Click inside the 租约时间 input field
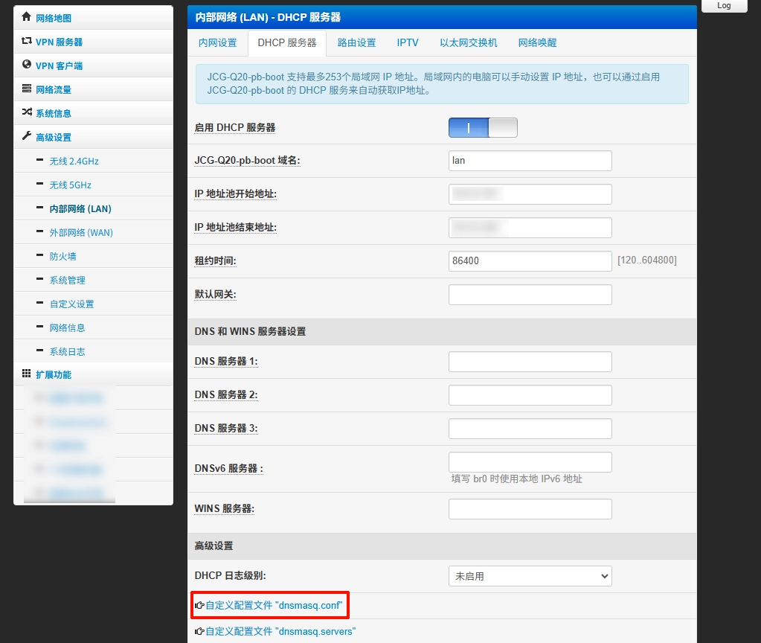Image resolution: width=761 pixels, height=643 pixels. click(530, 260)
